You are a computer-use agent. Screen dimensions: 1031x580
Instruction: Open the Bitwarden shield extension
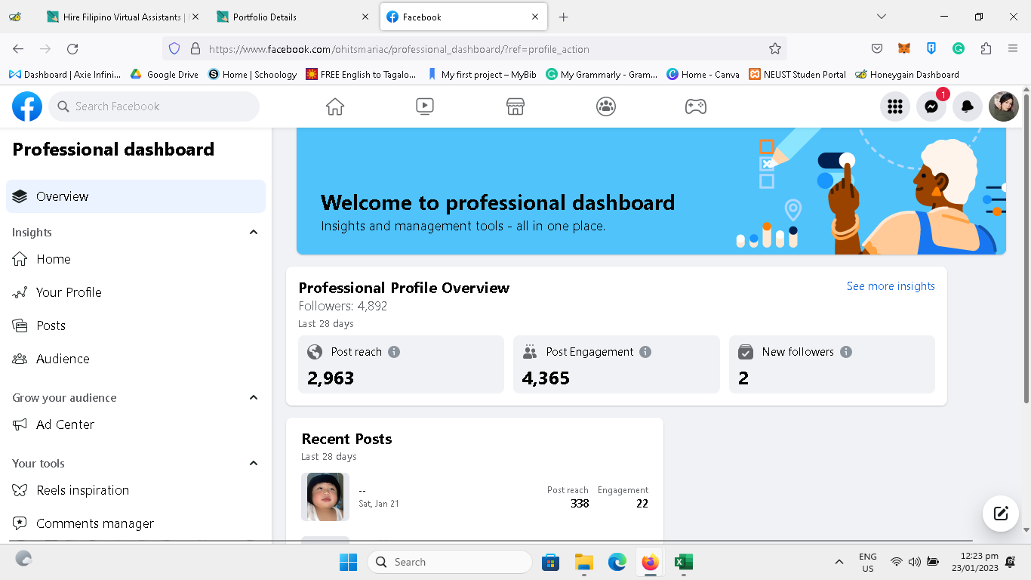(x=931, y=49)
